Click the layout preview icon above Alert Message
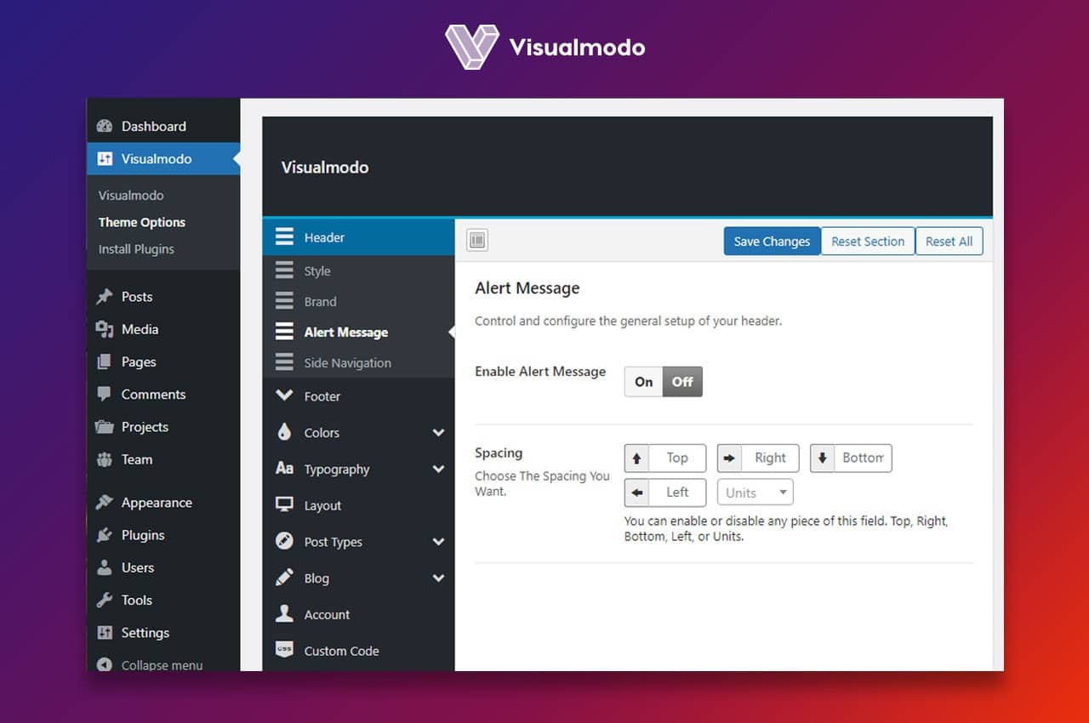The width and height of the screenshot is (1089, 723). (x=477, y=239)
